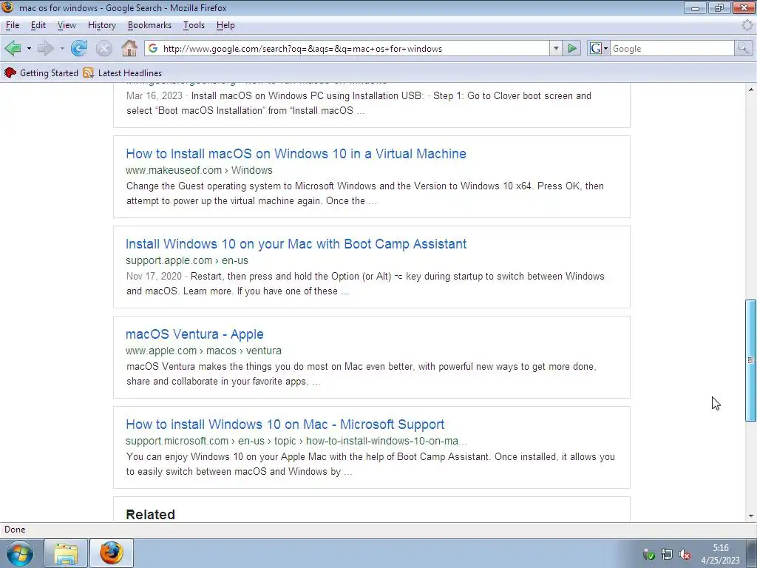Screen dimensions: 757x568
Task: Click the support.apple.com › en-us breadcrumb
Action: 187,260
